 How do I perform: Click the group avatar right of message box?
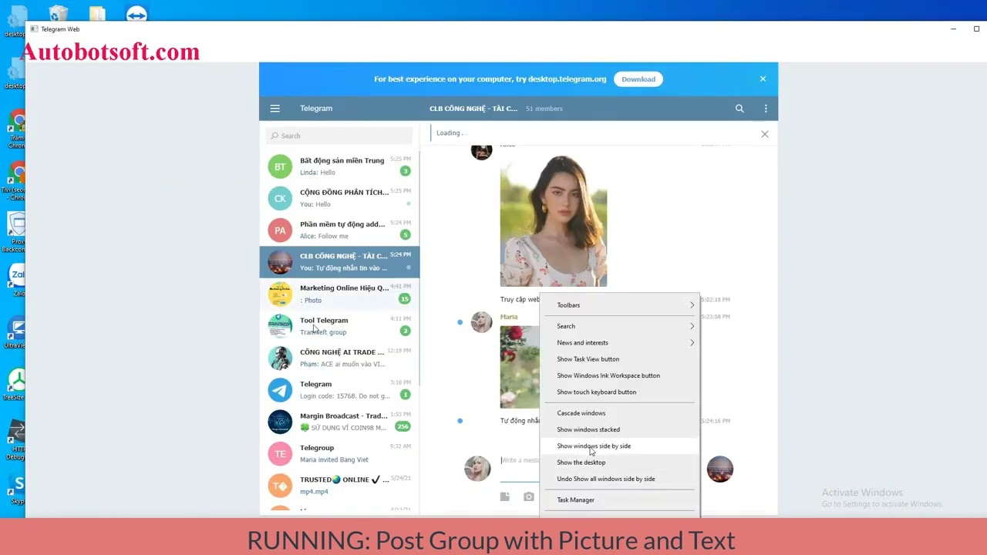point(720,468)
